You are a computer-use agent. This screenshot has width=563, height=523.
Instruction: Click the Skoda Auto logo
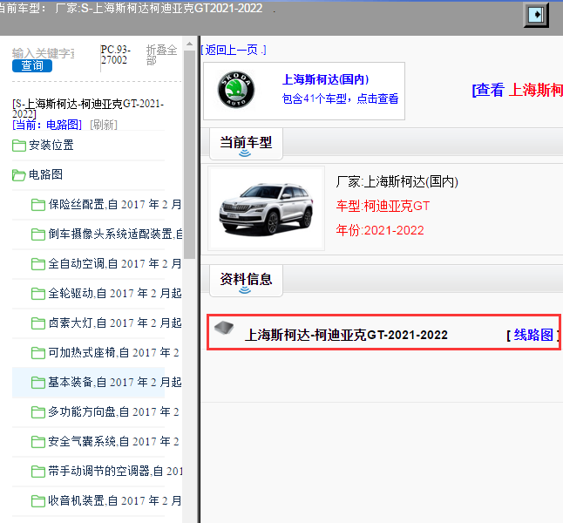pos(236,90)
